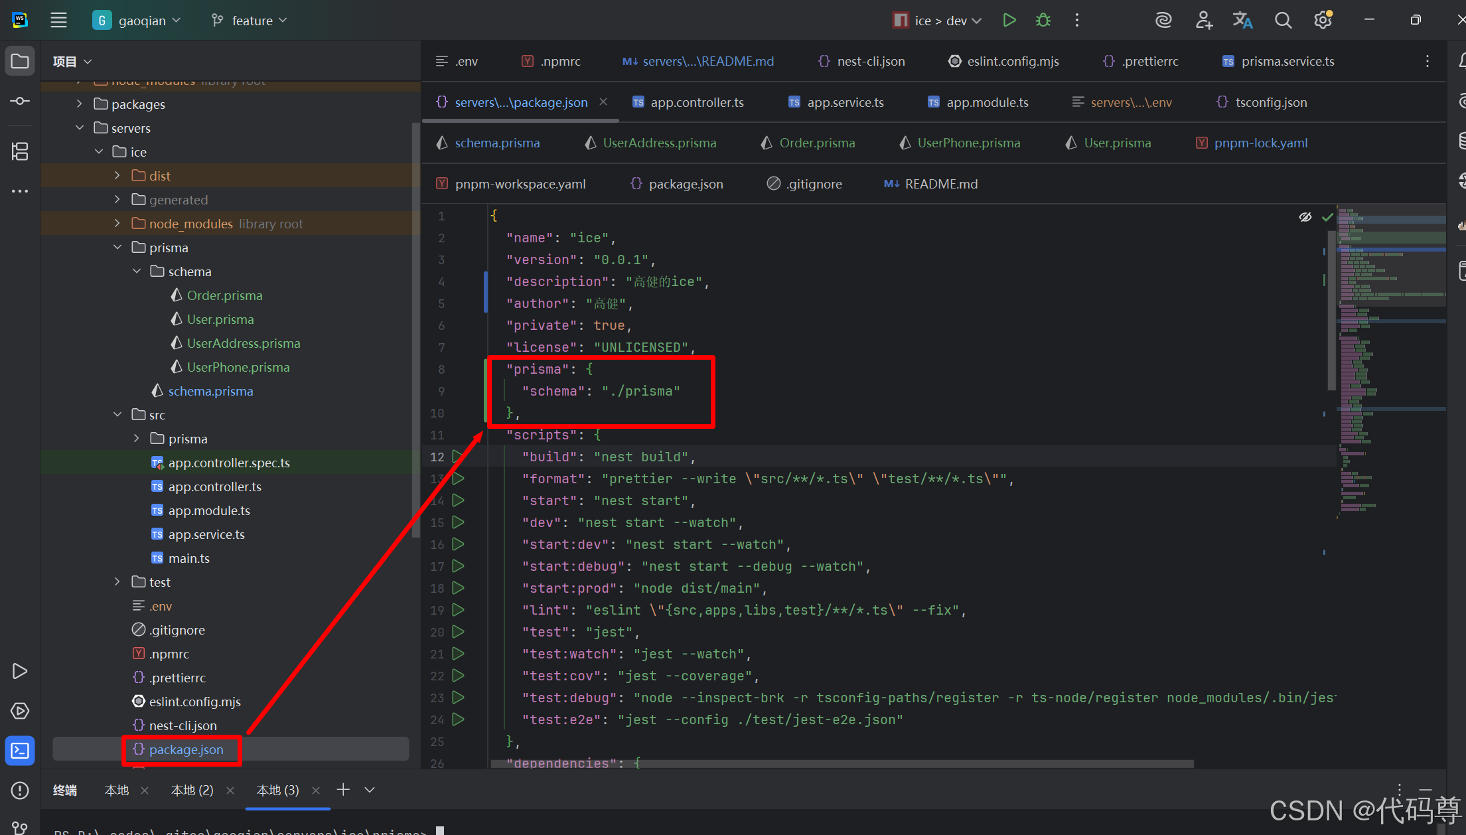Image resolution: width=1466 pixels, height=835 pixels.
Task: Collapse the prisma folder in tree
Action: [x=117, y=248]
